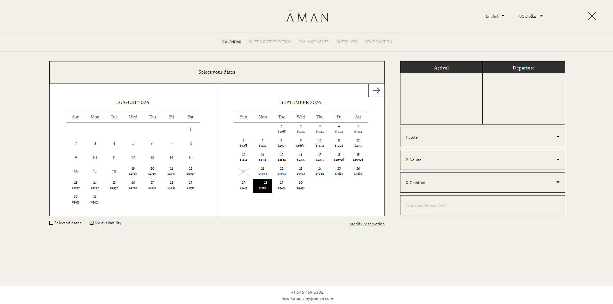Click the AMAN logo
The image size is (613, 304).
tap(307, 16)
